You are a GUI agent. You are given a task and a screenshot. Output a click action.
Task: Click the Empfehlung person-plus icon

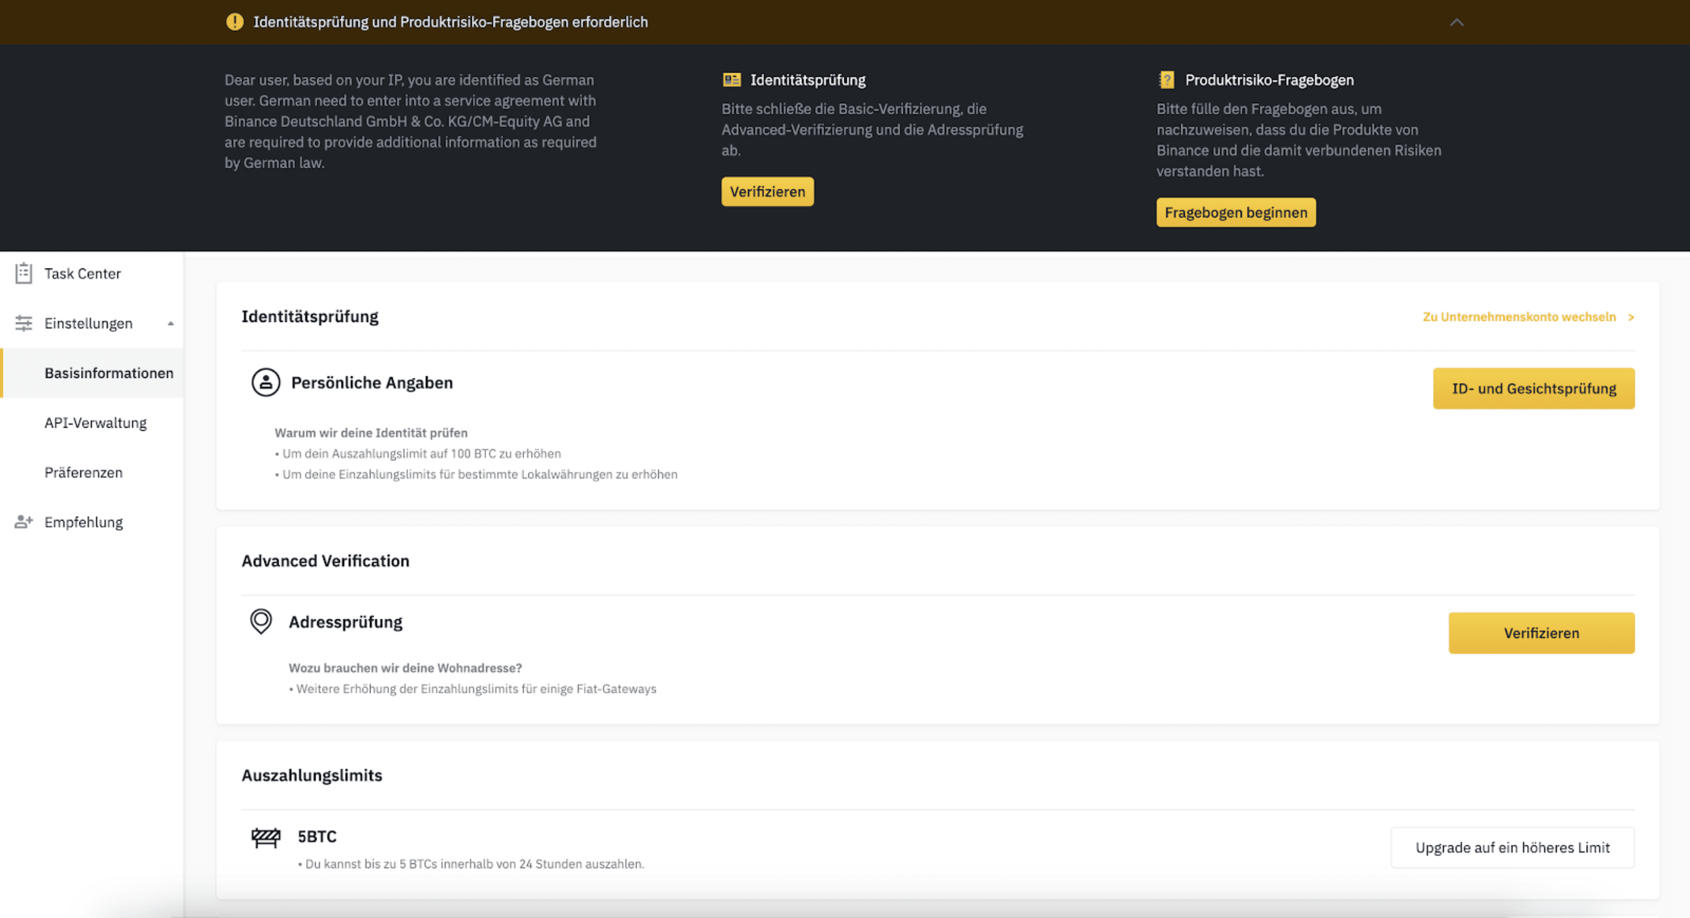(x=23, y=522)
